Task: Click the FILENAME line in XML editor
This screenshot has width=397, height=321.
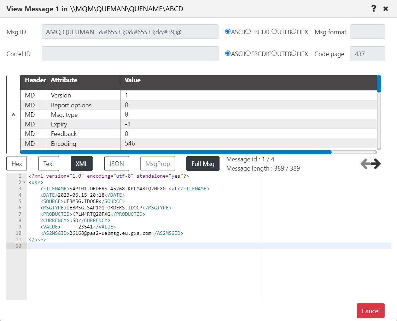Action: point(125,189)
